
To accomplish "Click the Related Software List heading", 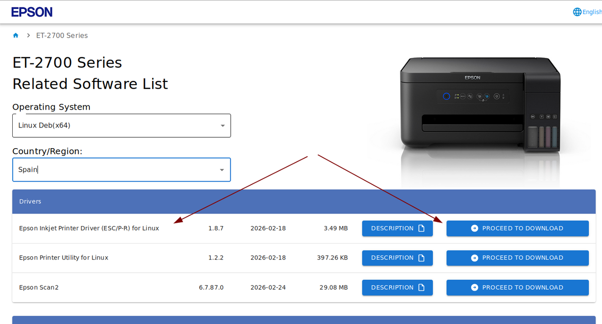I will (90, 84).
